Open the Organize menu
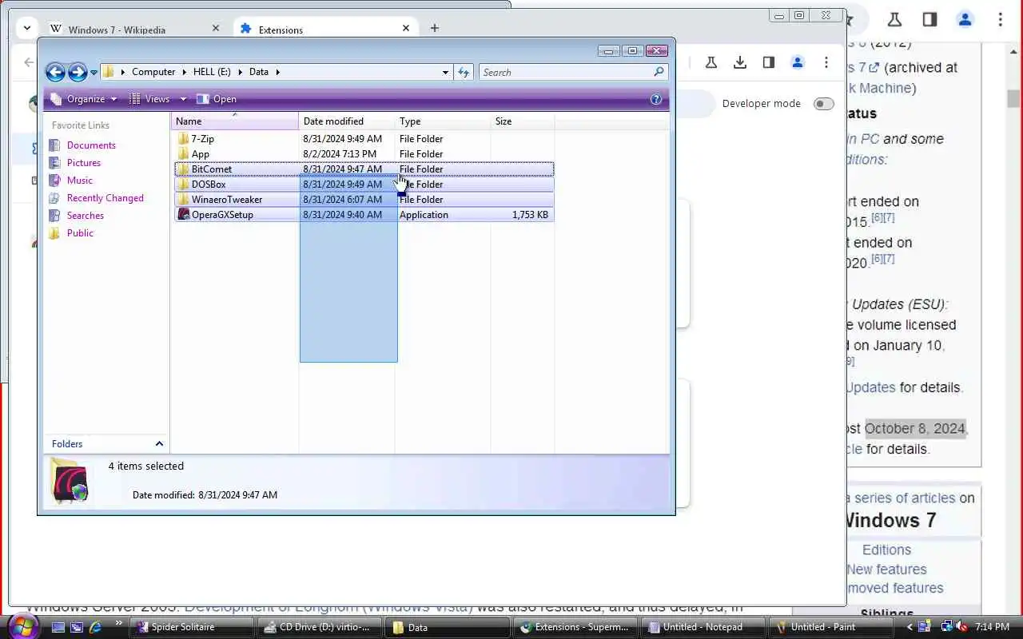This screenshot has width=1023, height=639. pos(84,99)
